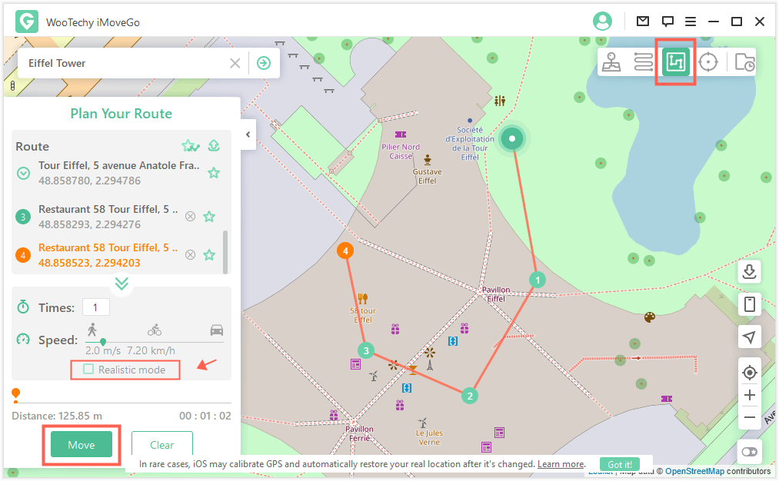Favorite waypoint 3 with its star icon
Screen dimensions: 779x481
coord(209,217)
